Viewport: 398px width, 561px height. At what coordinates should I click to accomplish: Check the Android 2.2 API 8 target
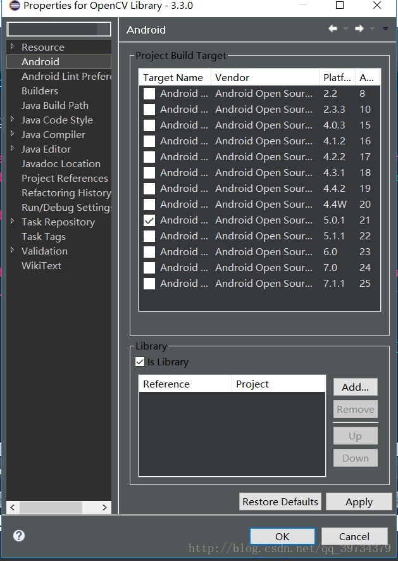pyautogui.click(x=149, y=94)
